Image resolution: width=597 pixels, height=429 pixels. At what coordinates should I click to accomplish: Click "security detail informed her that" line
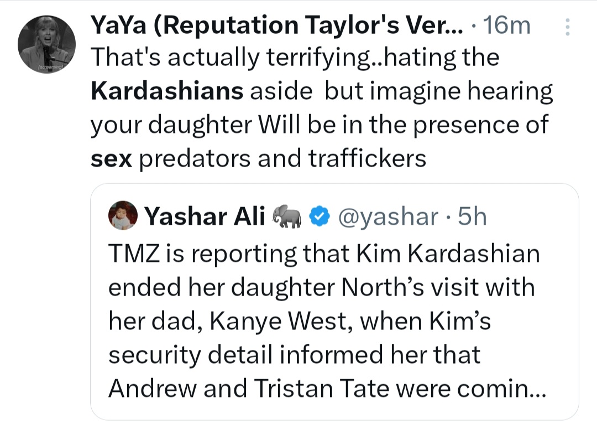294,354
